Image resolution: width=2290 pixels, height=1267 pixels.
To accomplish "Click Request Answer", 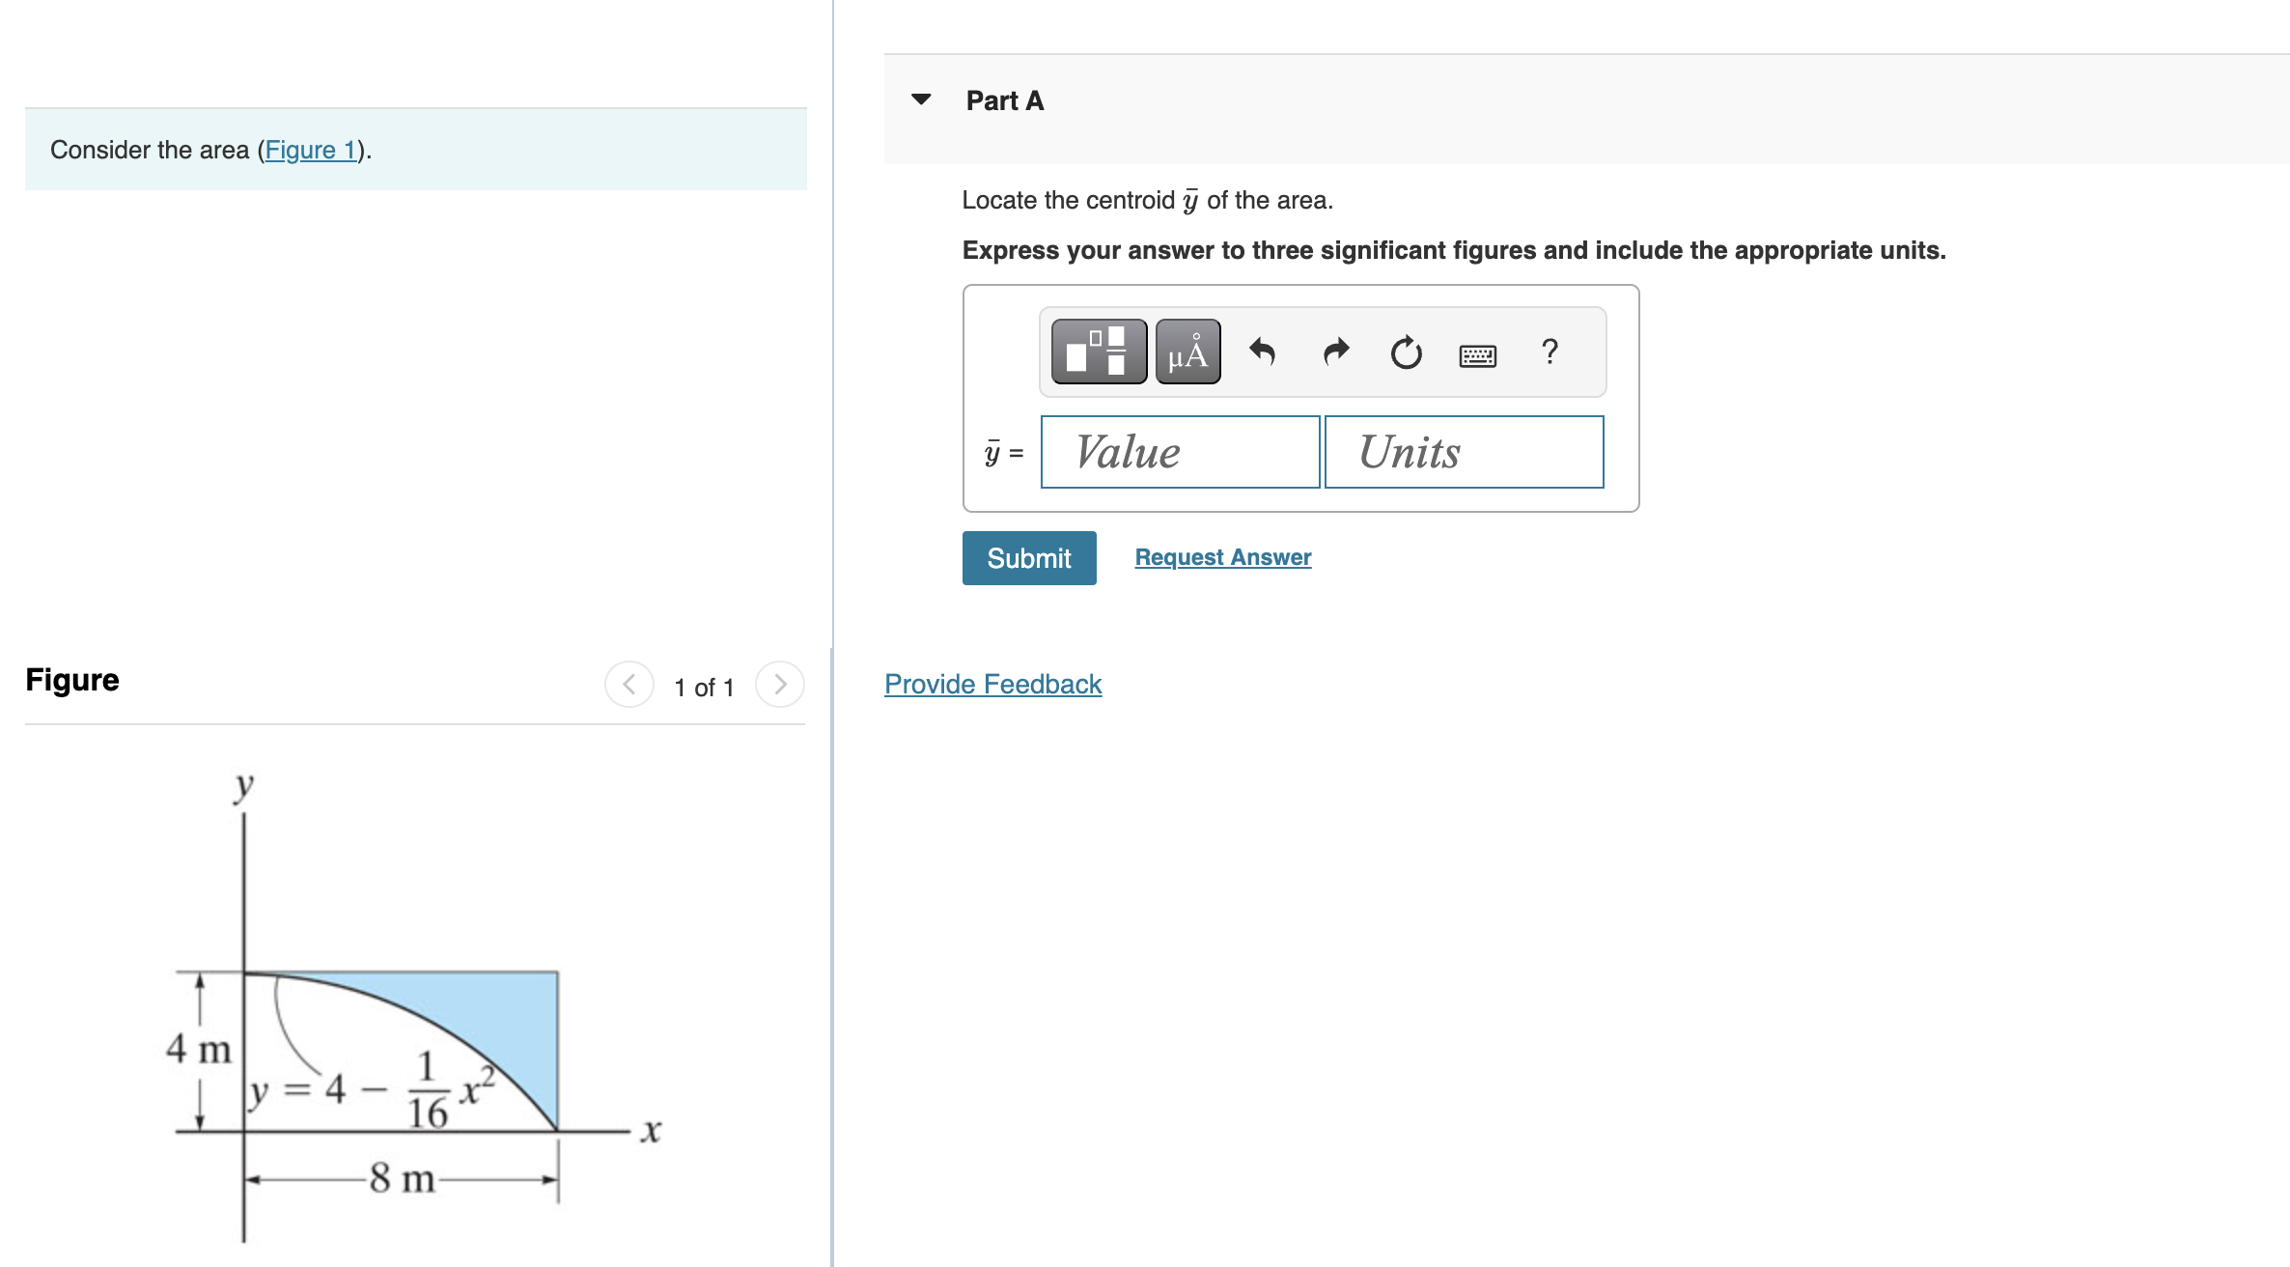I will [x=1222, y=557].
